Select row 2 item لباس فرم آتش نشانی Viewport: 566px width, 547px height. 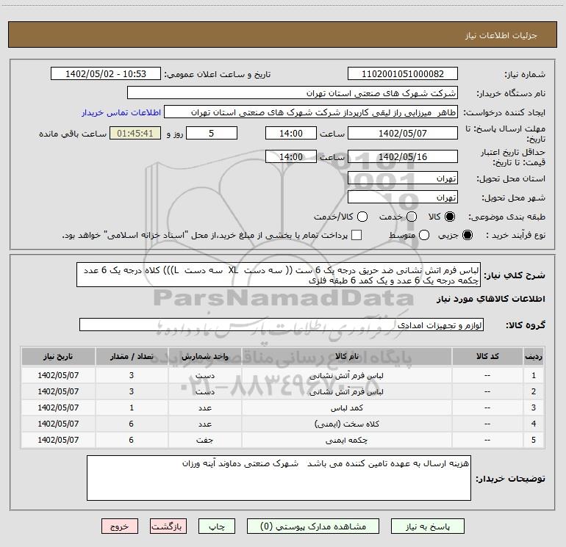(346, 391)
